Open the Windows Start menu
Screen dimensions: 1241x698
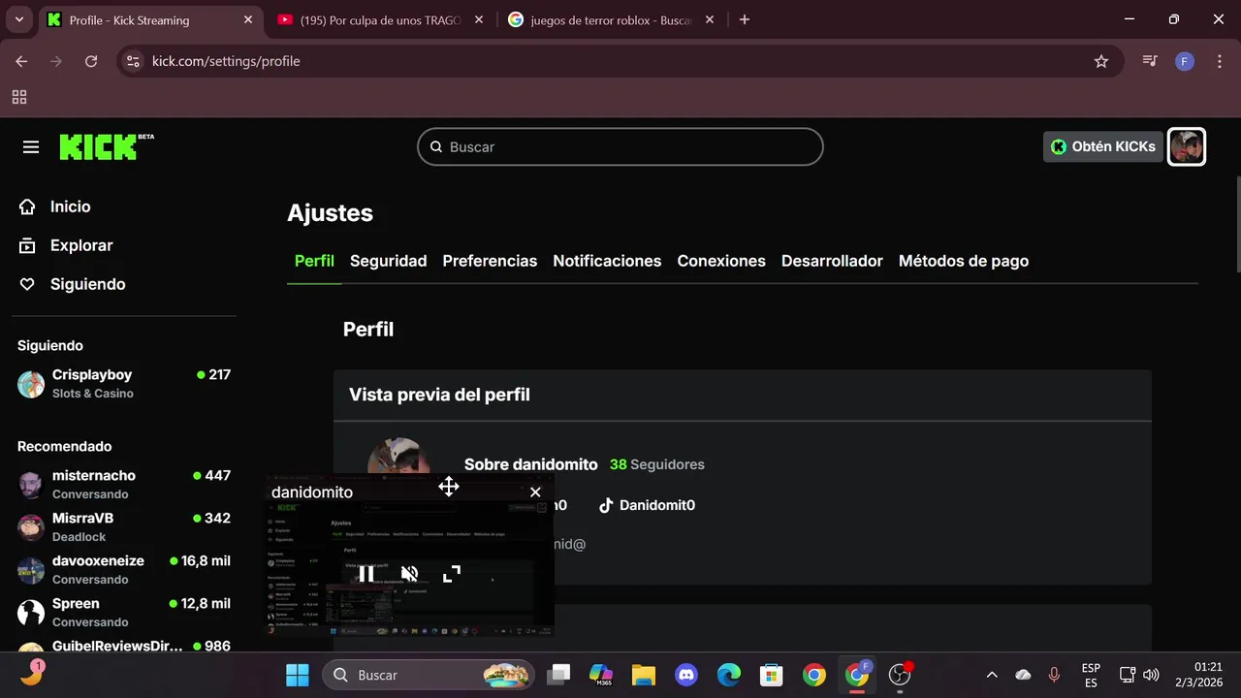tap(298, 675)
